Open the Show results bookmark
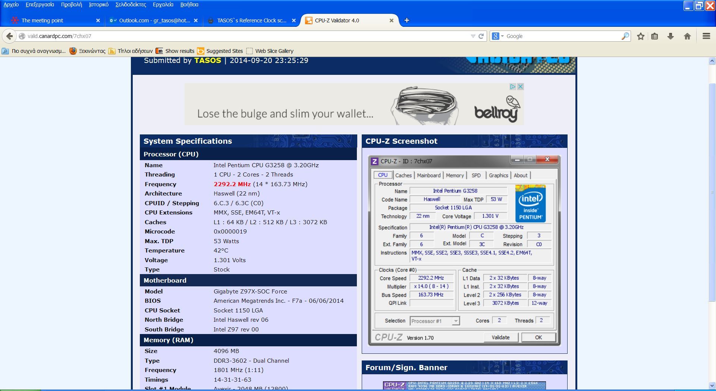Image resolution: width=716 pixels, height=391 pixels. 175,51
